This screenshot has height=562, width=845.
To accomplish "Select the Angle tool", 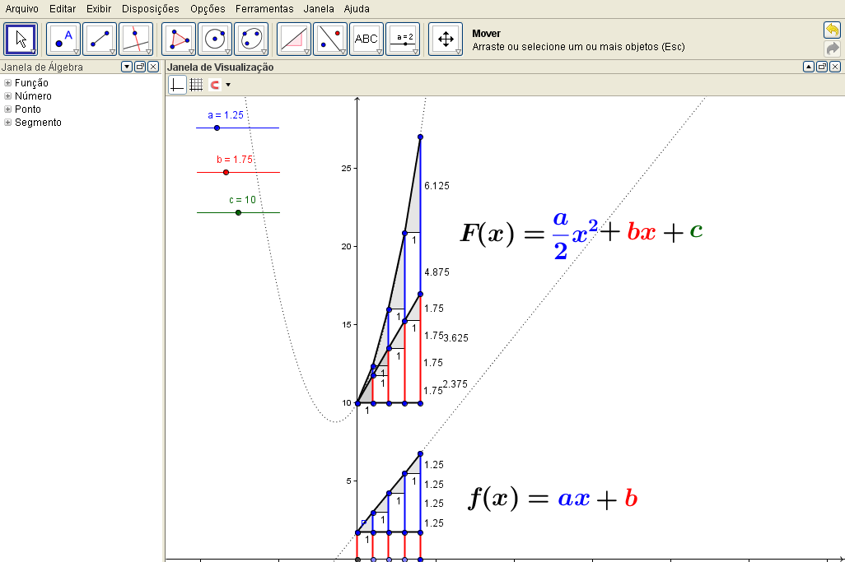I will click(x=293, y=39).
